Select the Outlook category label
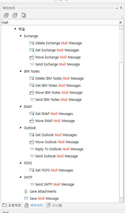 pyautogui.click(x=30, y=128)
